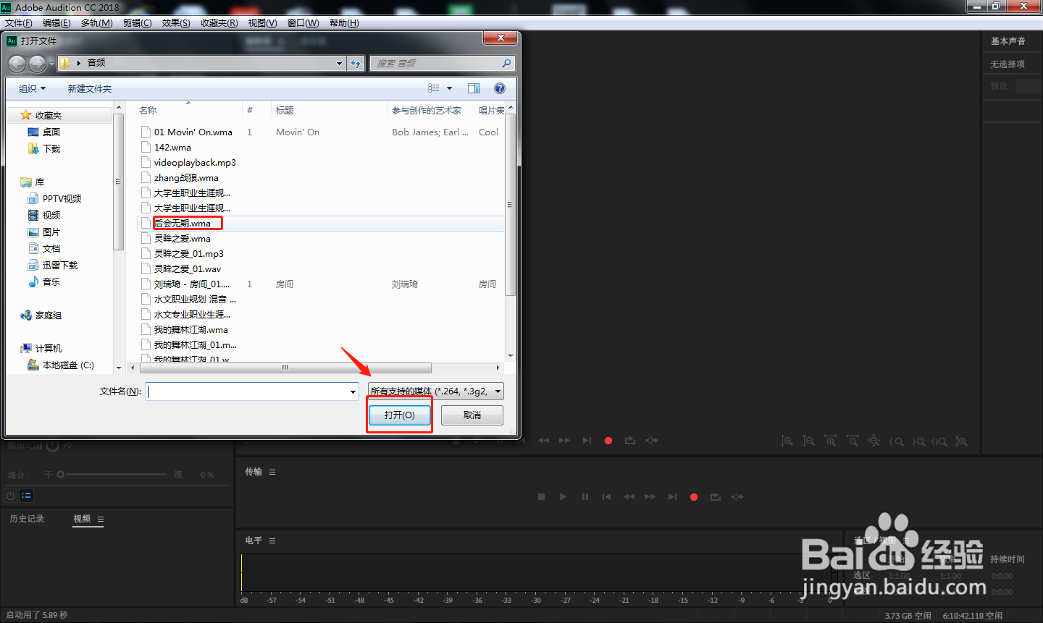Toggle loop playback in Transport panel
1043x623 pixels.
pyautogui.click(x=716, y=497)
